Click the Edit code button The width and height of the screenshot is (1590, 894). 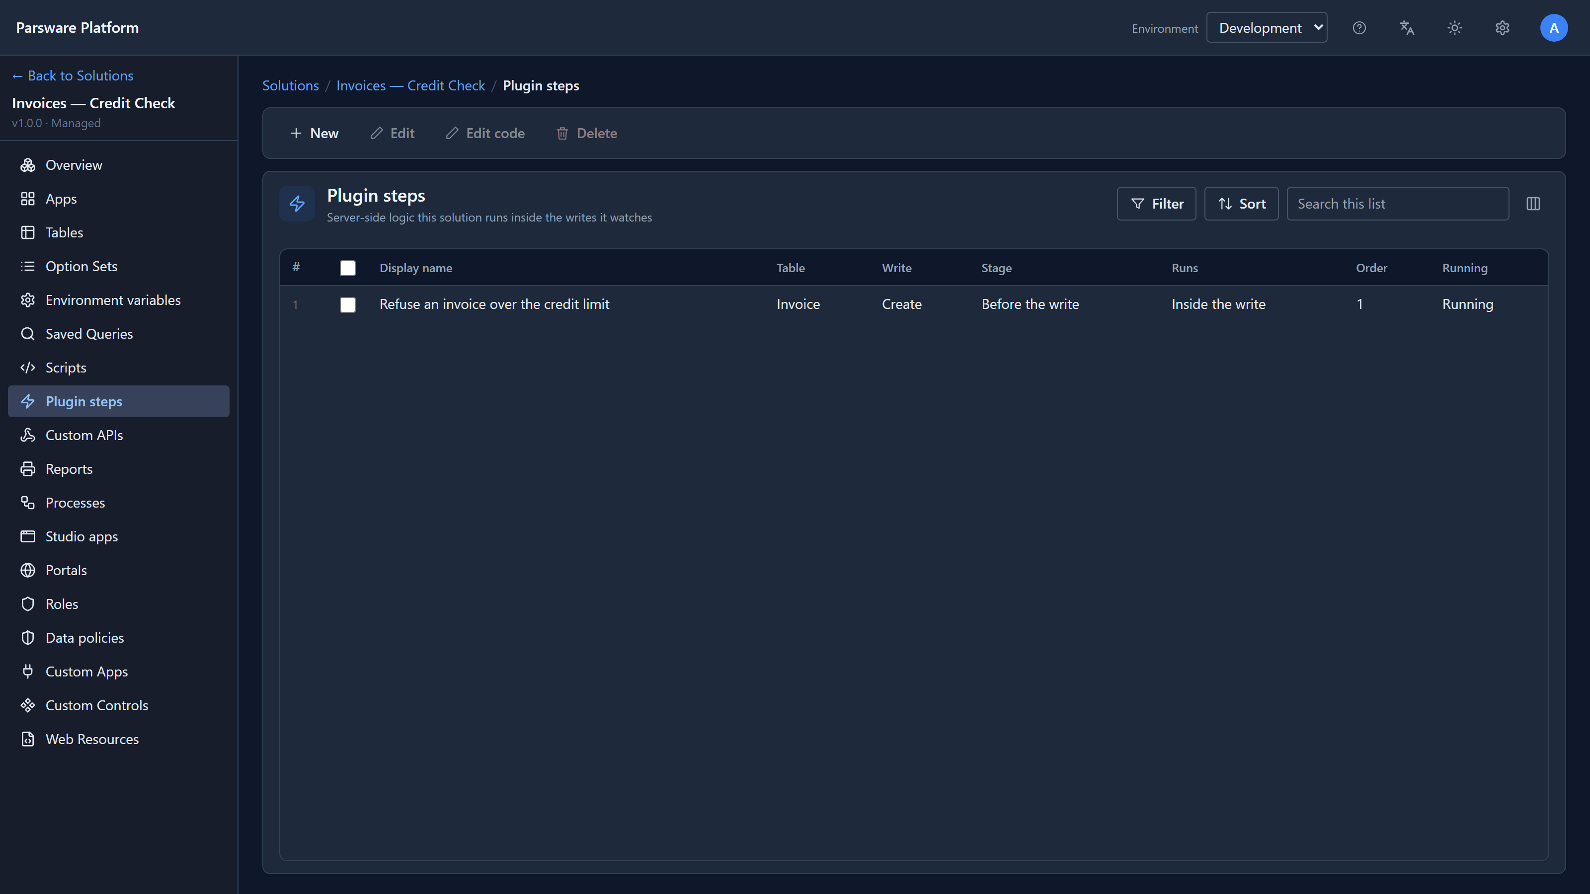point(485,133)
